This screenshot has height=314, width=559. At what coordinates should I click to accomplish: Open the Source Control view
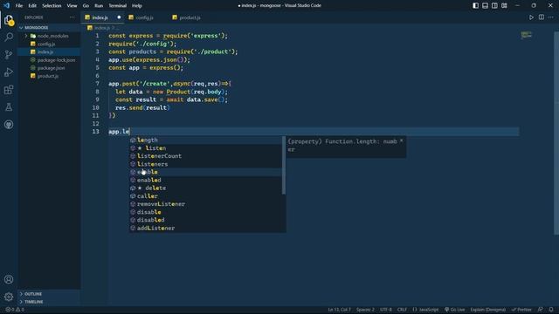coord(9,54)
